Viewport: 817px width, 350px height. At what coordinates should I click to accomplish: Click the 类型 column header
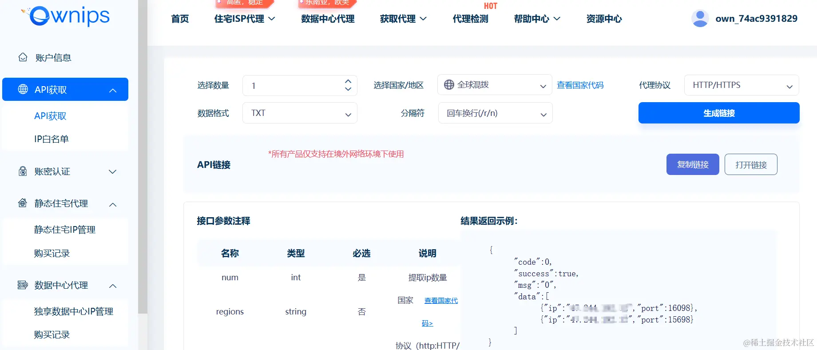(x=296, y=253)
